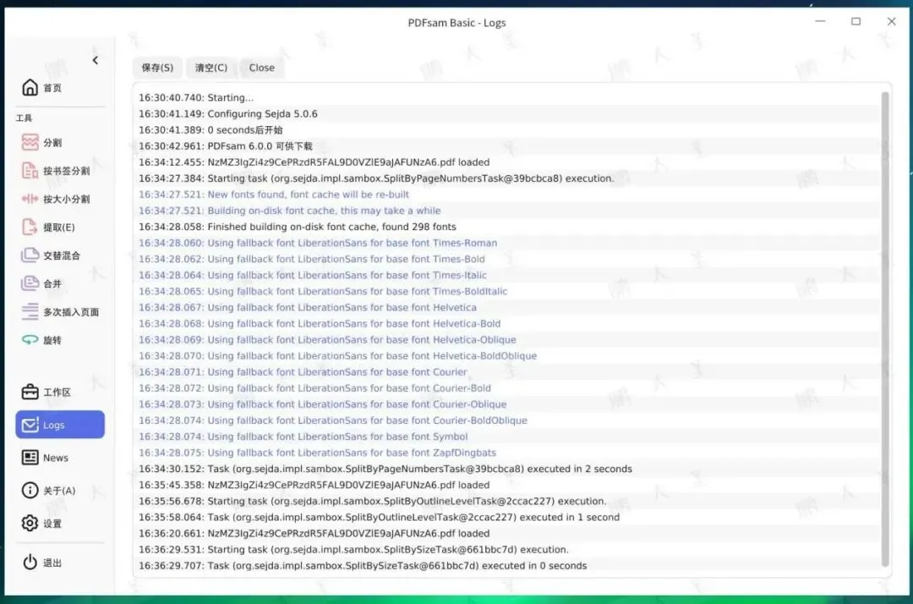913x604 pixels.
Task: Open Settings (设置) gear icon
Action: (30, 523)
